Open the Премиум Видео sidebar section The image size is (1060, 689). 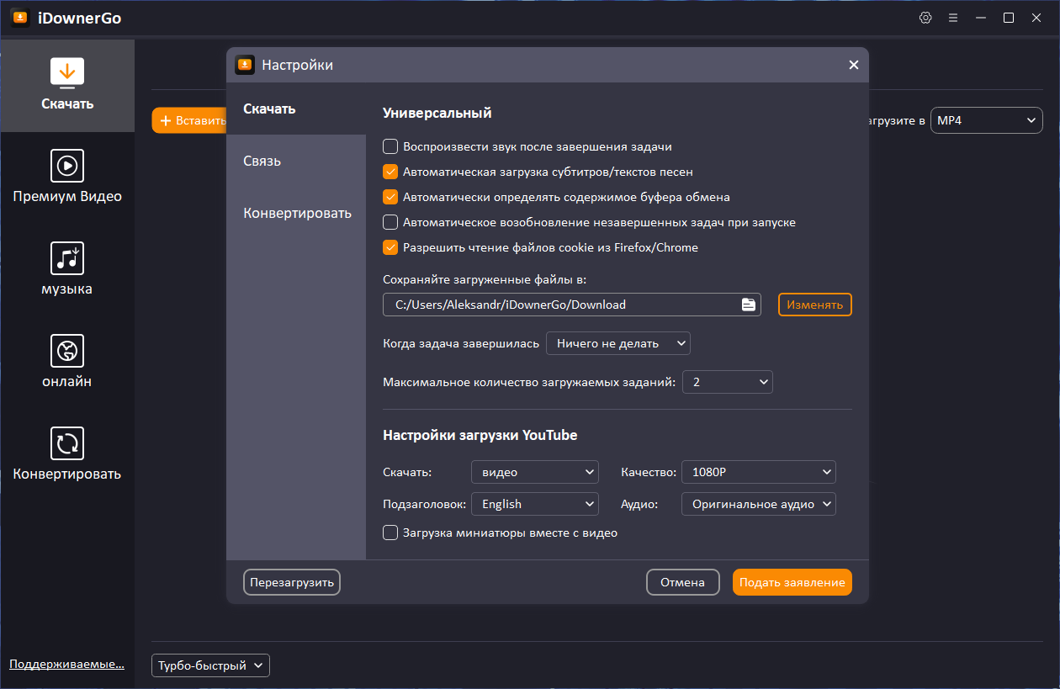tap(67, 178)
